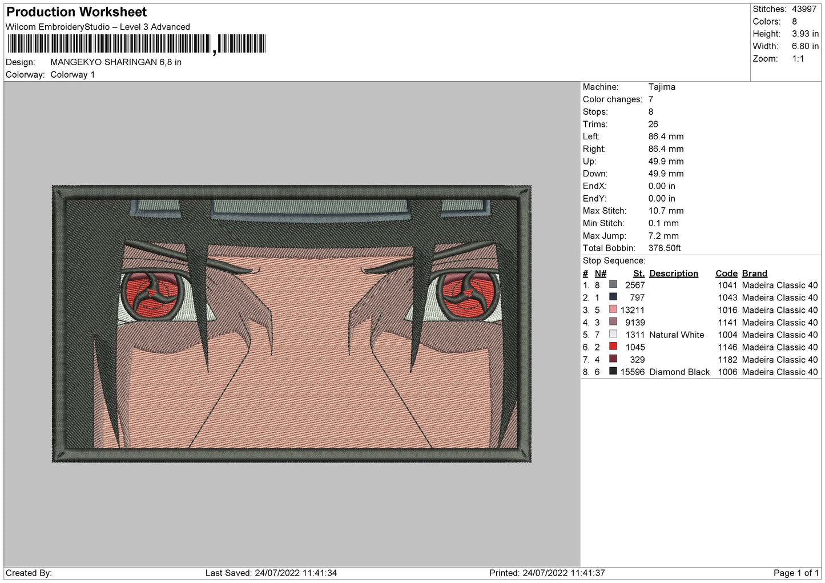Click the thread code '1146'
825x583 pixels.
point(727,347)
